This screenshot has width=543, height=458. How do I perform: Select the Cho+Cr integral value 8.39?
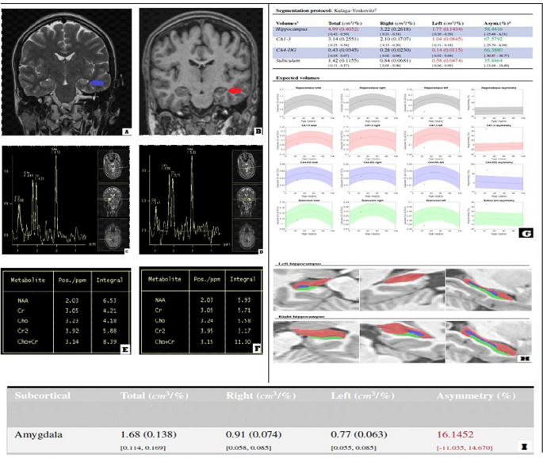point(109,342)
